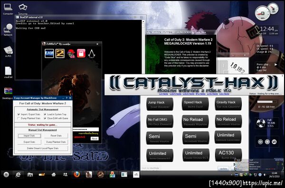Click the D: drive free space bar
This screenshot has width=285, height=188.
[266, 102]
